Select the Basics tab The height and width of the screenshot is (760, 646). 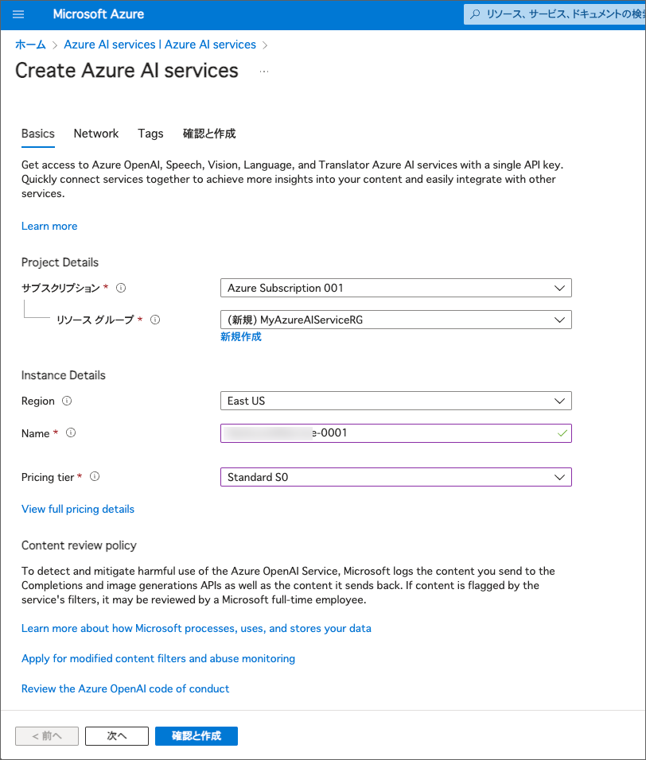38,134
